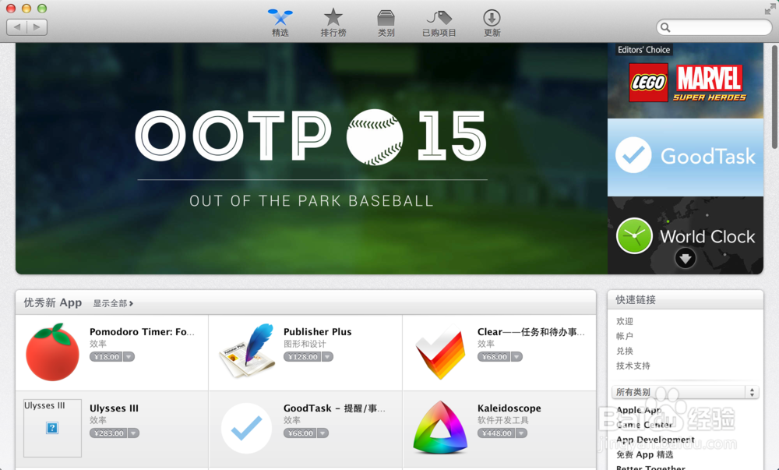Screen dimensions: 779x470
Task: Open the GoodTask featured banner
Action: (685, 157)
